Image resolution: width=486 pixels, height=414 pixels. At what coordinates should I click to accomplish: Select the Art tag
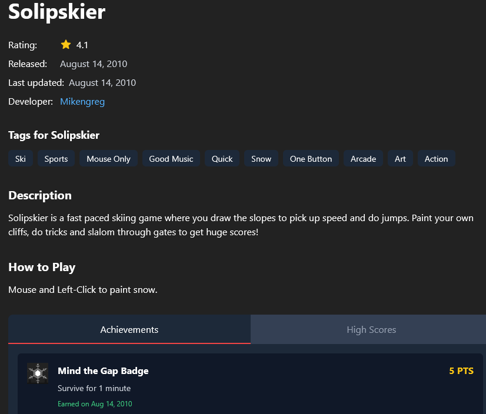pyautogui.click(x=400, y=159)
